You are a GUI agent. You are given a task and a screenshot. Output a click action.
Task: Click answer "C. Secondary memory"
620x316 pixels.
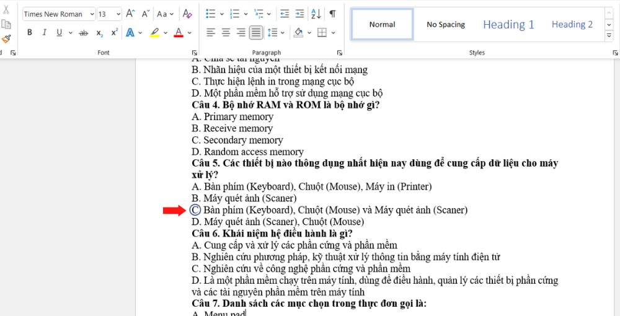(237, 140)
